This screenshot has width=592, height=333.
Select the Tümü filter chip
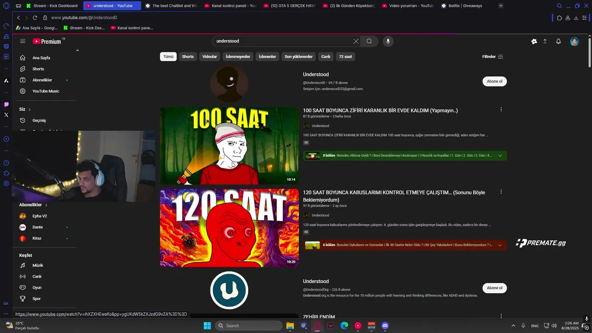click(168, 56)
